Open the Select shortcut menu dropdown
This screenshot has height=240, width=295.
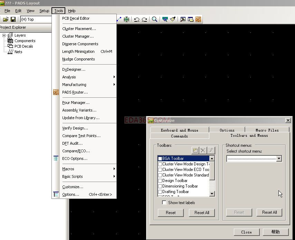279,159
